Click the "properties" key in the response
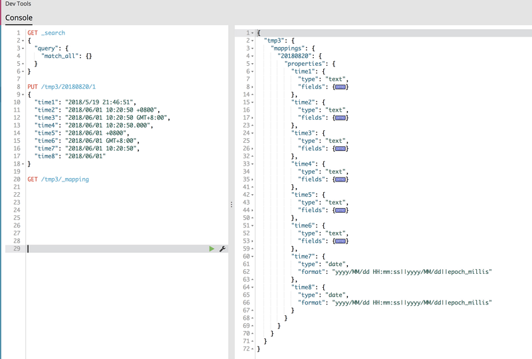This screenshot has height=359, width=532. (x=305, y=64)
